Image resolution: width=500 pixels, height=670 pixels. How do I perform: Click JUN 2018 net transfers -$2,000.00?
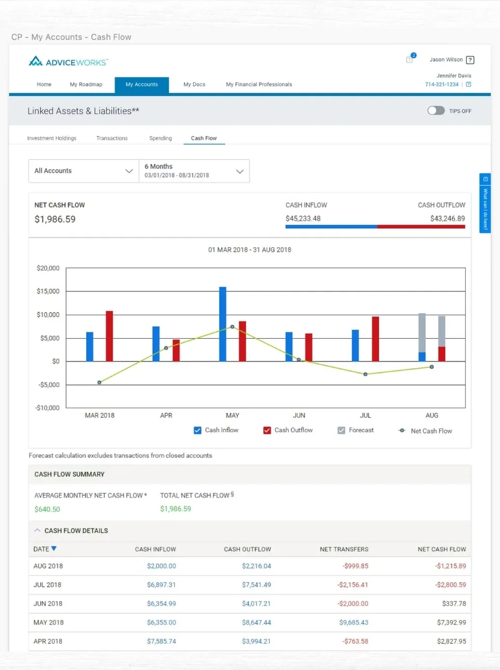353,604
